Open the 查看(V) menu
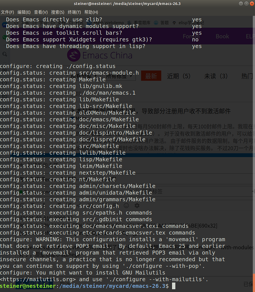The image size is (255, 292). (41, 12)
